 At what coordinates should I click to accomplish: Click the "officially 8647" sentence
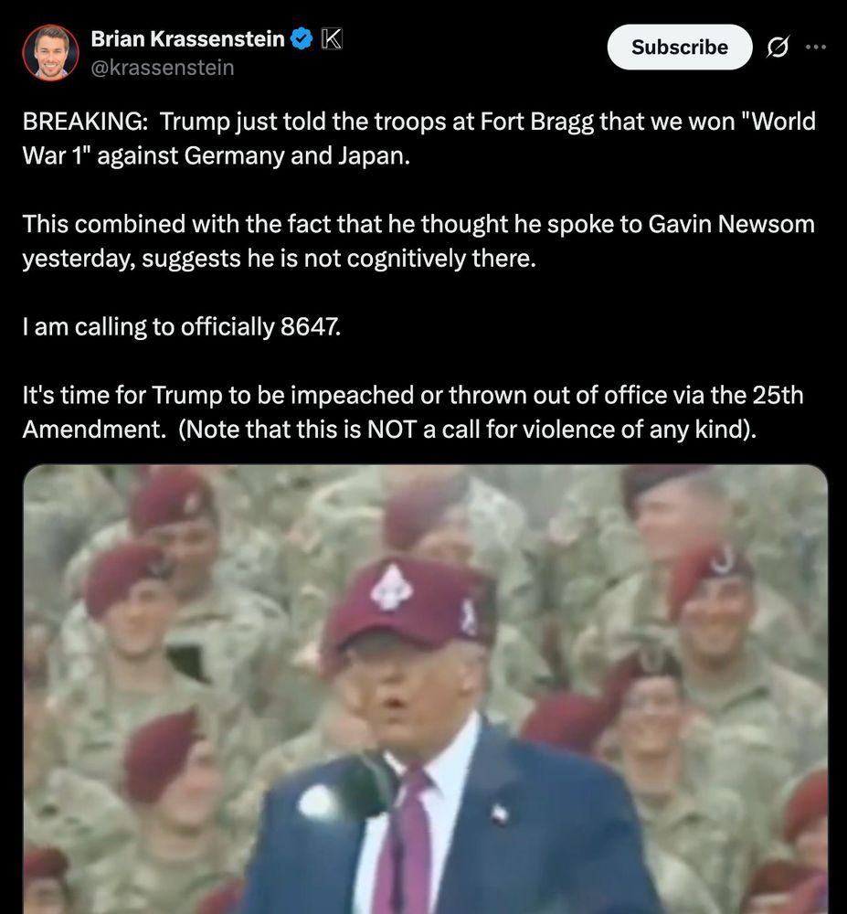tap(181, 326)
